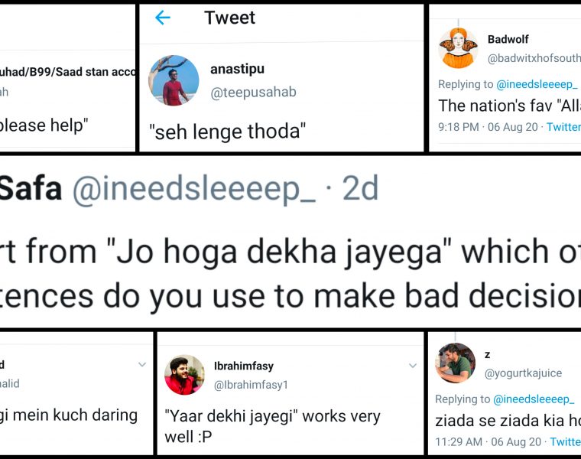581x459 pixels.
Task: Click @ineedsleeeep_ in z's reply line
Action: (534, 399)
